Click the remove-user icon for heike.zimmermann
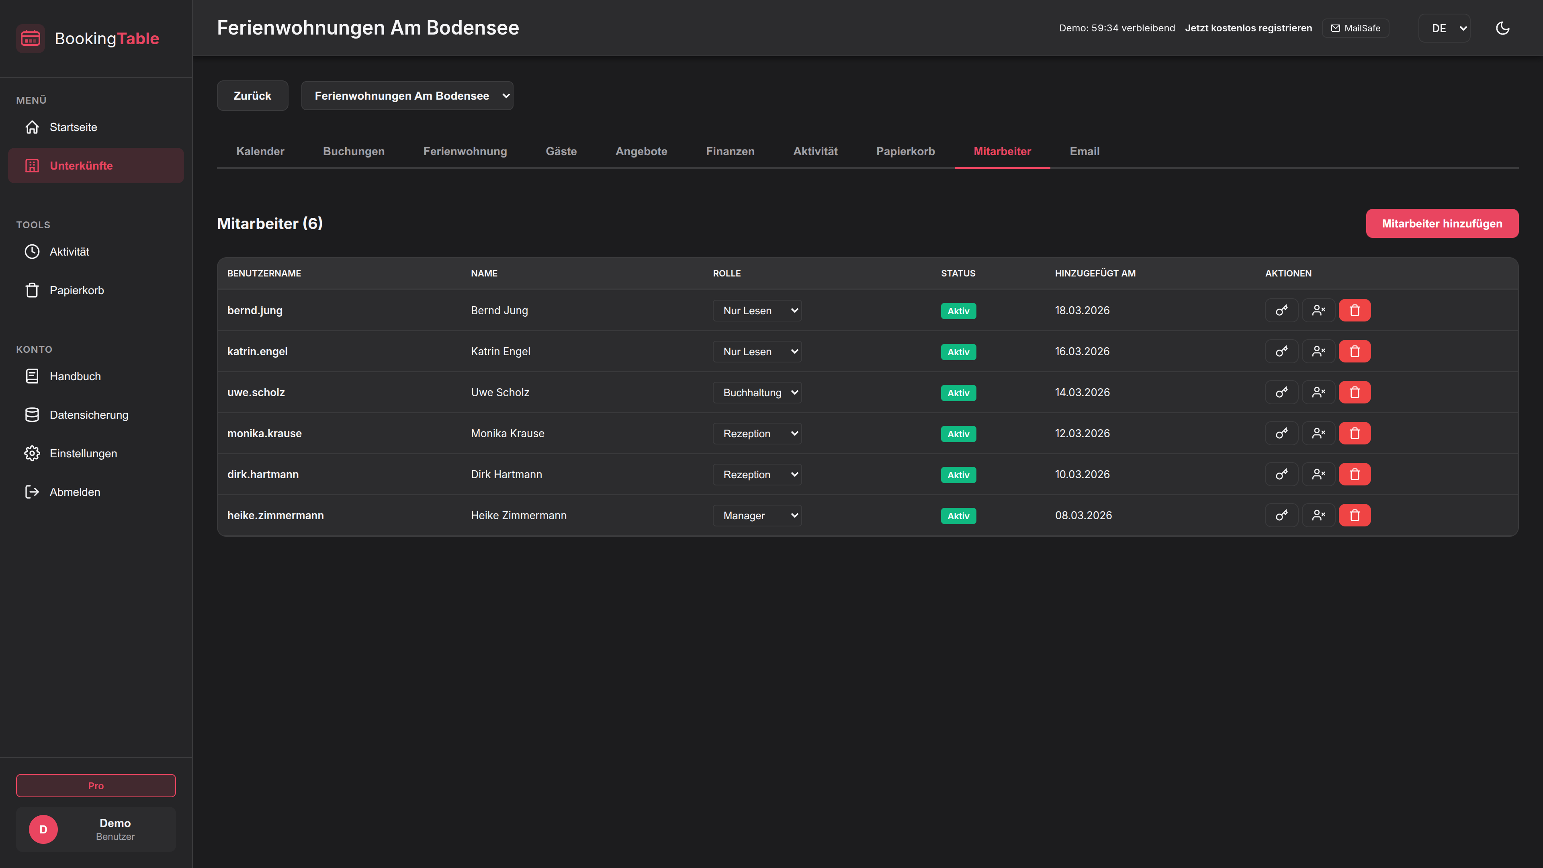 click(x=1318, y=515)
